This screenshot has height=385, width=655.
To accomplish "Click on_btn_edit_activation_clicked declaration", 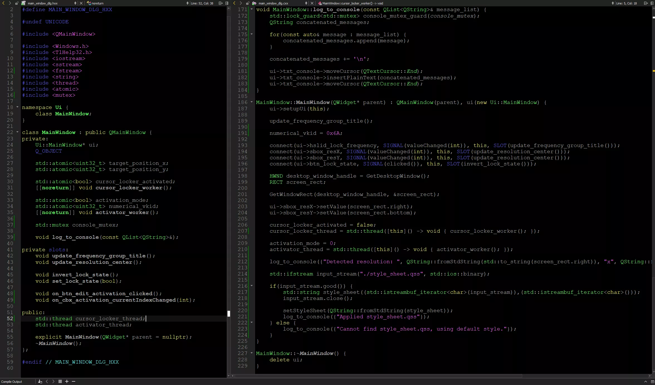I will (99, 294).
